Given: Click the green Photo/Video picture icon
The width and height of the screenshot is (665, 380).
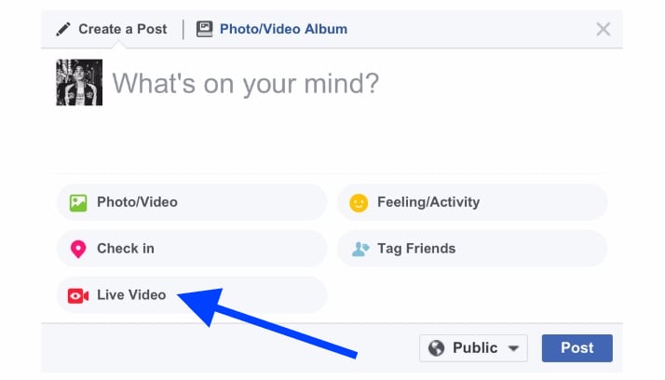Looking at the screenshot, I should (x=78, y=202).
